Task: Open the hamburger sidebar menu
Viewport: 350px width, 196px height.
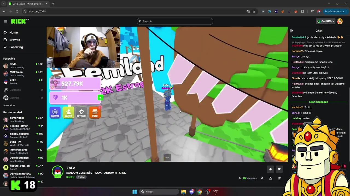Action: coord(6,21)
